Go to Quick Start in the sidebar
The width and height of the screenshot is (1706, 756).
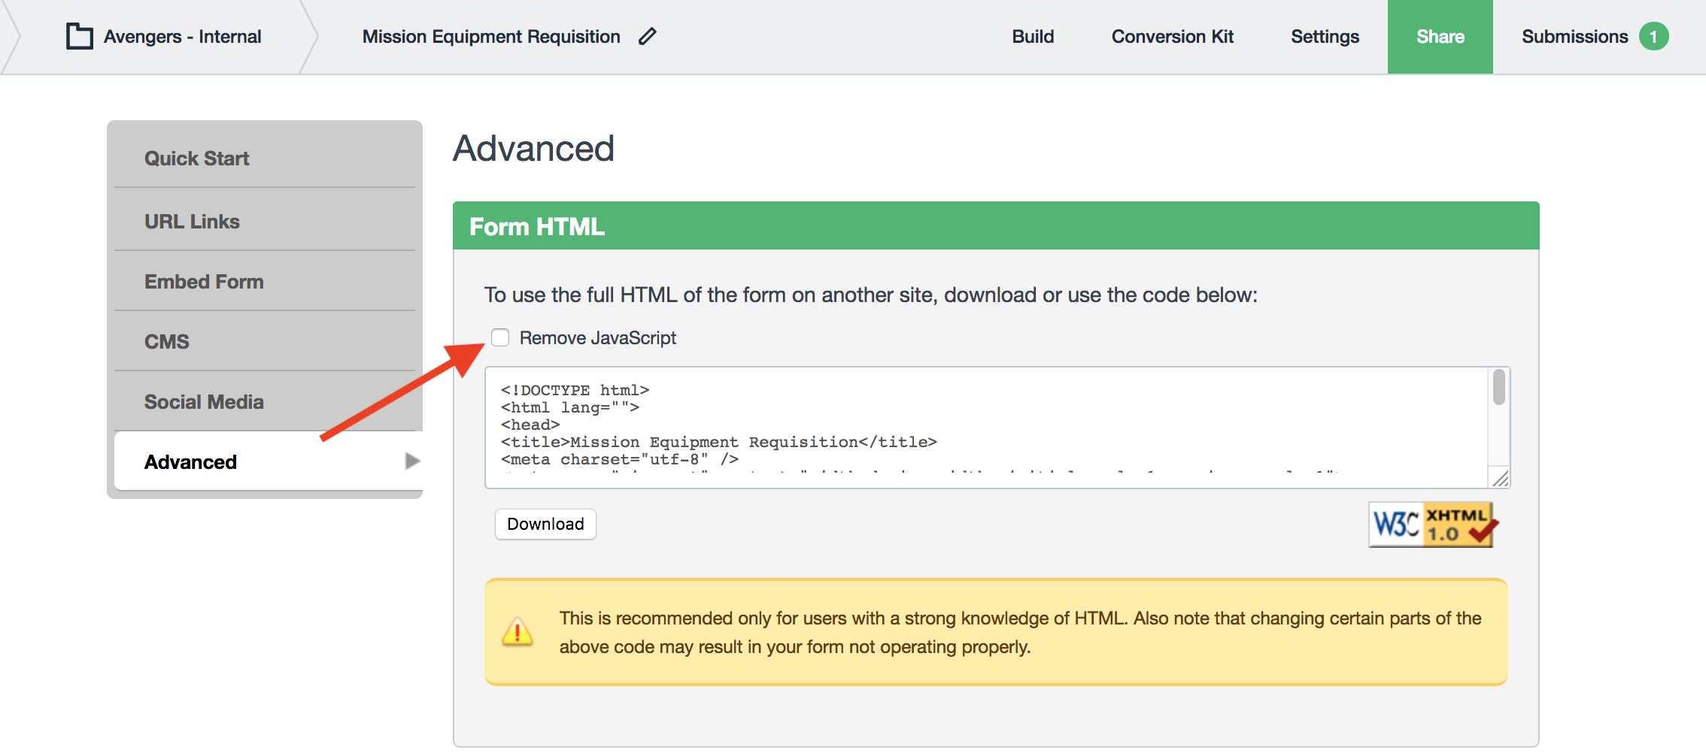[197, 159]
